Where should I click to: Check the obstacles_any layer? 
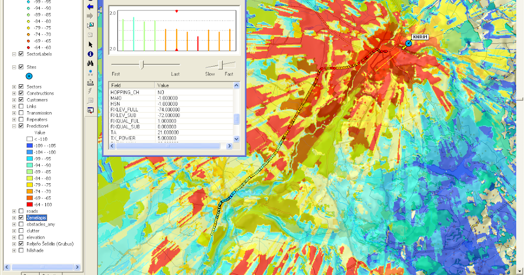(x=21, y=224)
